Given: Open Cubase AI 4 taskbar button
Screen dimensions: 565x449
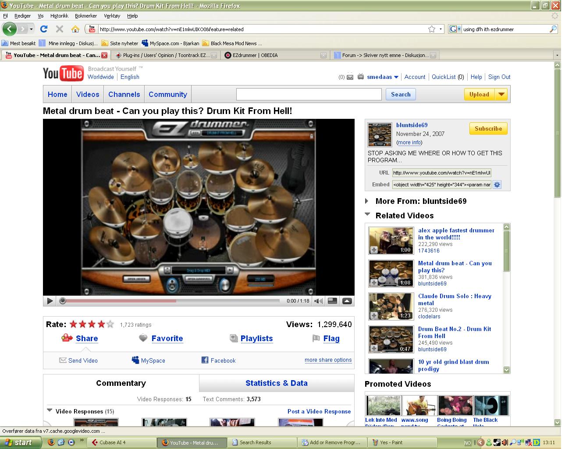Looking at the screenshot, I should (122, 442).
